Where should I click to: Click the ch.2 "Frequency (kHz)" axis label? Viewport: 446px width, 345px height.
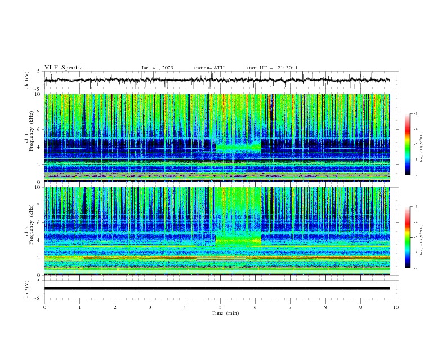pyautogui.click(x=32, y=224)
